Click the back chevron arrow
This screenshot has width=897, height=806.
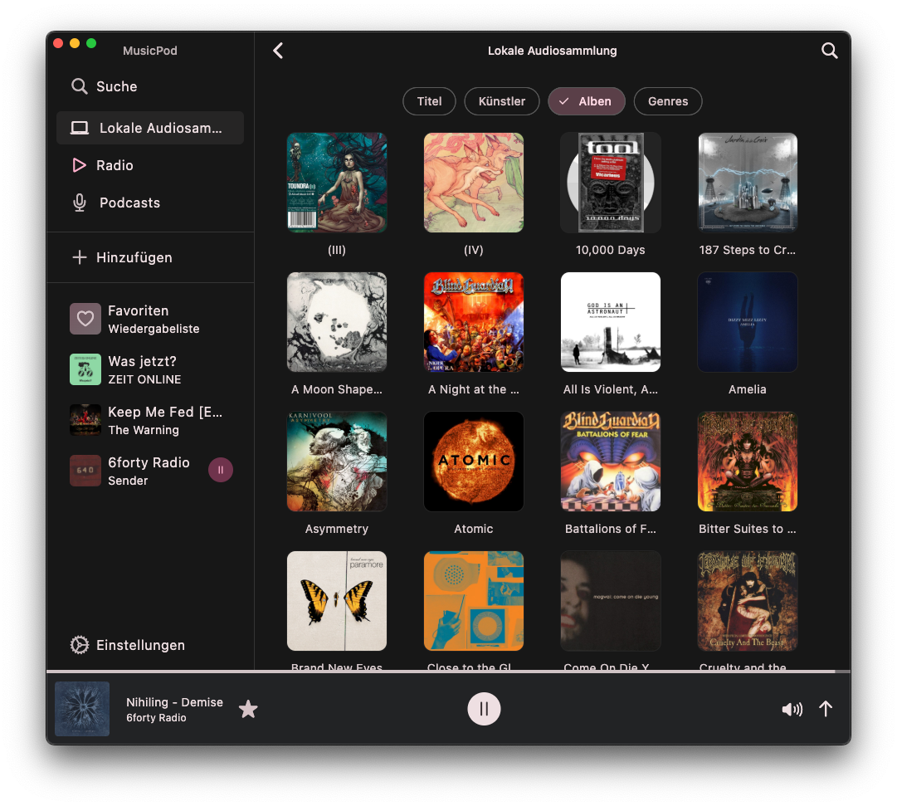278,51
